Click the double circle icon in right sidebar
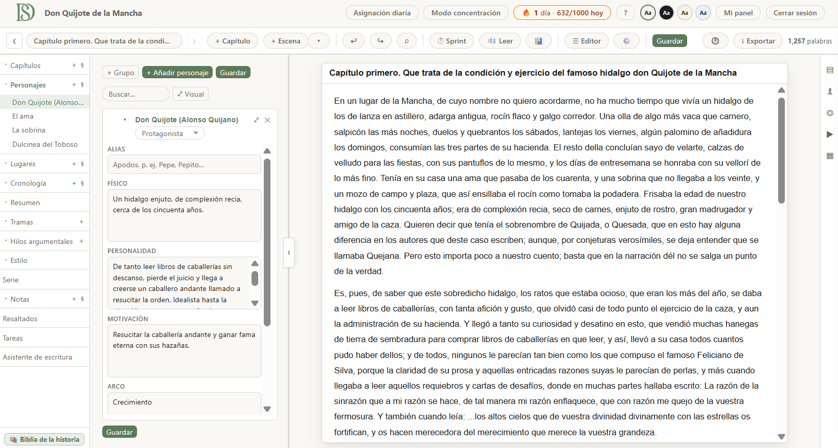The height and width of the screenshot is (448, 838). [830, 113]
